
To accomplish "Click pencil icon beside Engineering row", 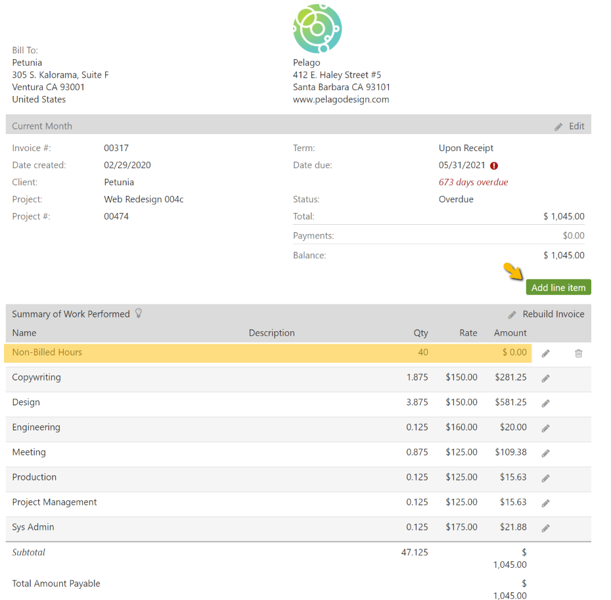I will tap(545, 428).
